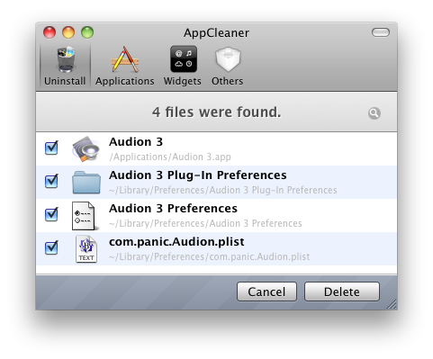The width and height of the screenshot is (433, 359).
Task: Click the Delete button
Action: (342, 292)
